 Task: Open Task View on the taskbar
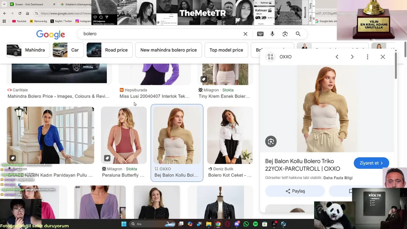tap(181, 224)
